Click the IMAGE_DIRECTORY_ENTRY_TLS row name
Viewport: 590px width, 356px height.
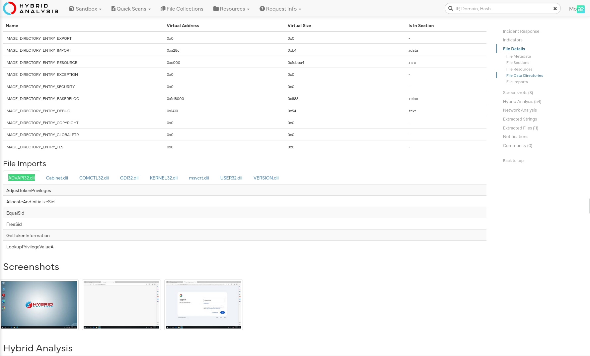(x=35, y=147)
